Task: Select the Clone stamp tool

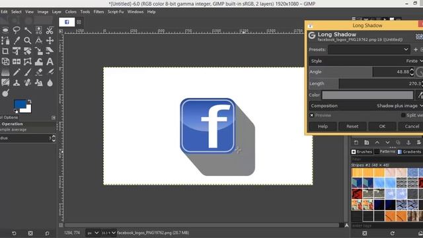Action: (17, 83)
